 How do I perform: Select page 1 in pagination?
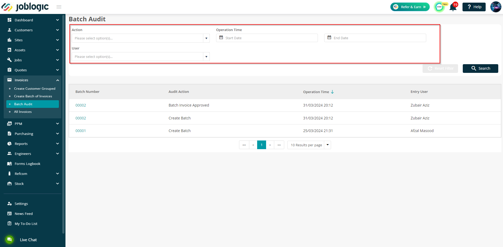coord(262,145)
